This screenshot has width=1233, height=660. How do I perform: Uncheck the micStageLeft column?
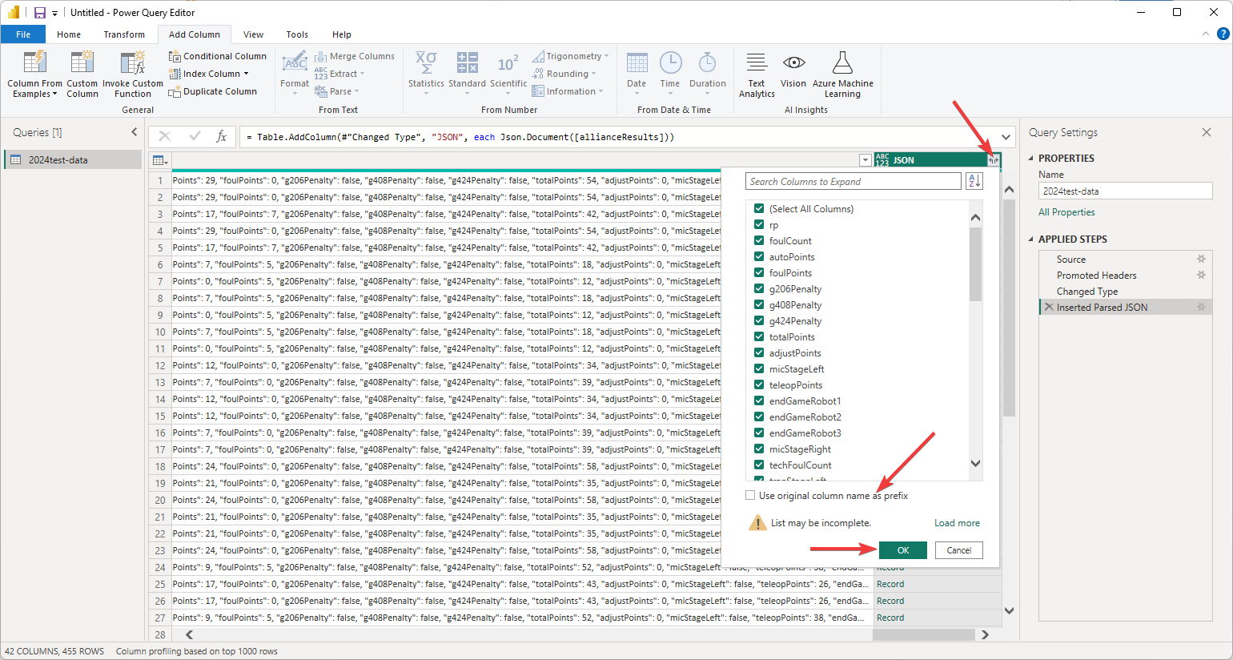tap(759, 368)
